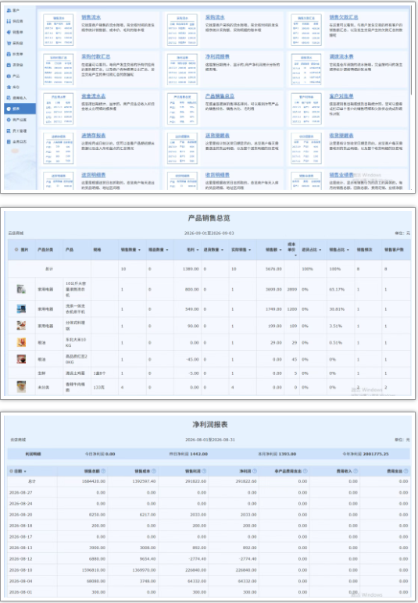Click the date range 2026-08-01至2026-08-31
Image resolution: width=418 pixels, height=603 pixels.
point(210,440)
